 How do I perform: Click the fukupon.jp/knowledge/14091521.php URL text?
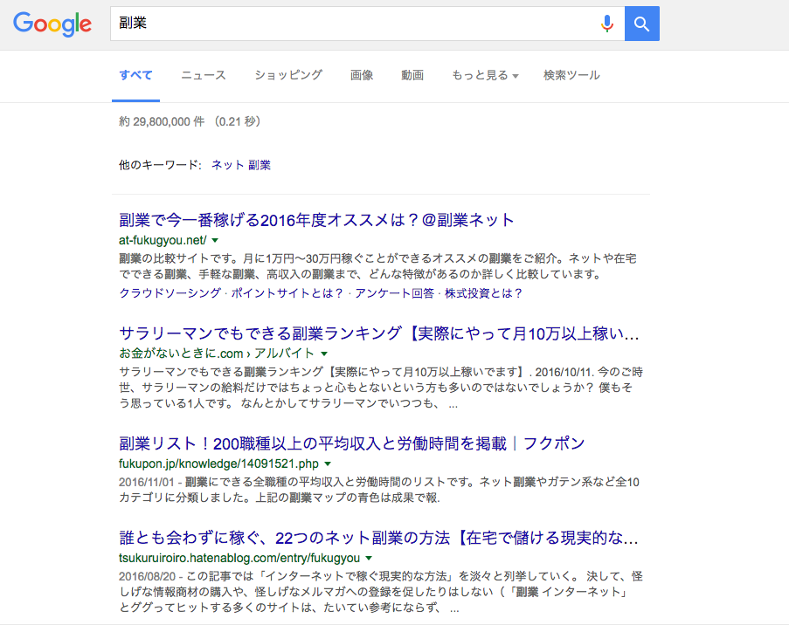[219, 464]
